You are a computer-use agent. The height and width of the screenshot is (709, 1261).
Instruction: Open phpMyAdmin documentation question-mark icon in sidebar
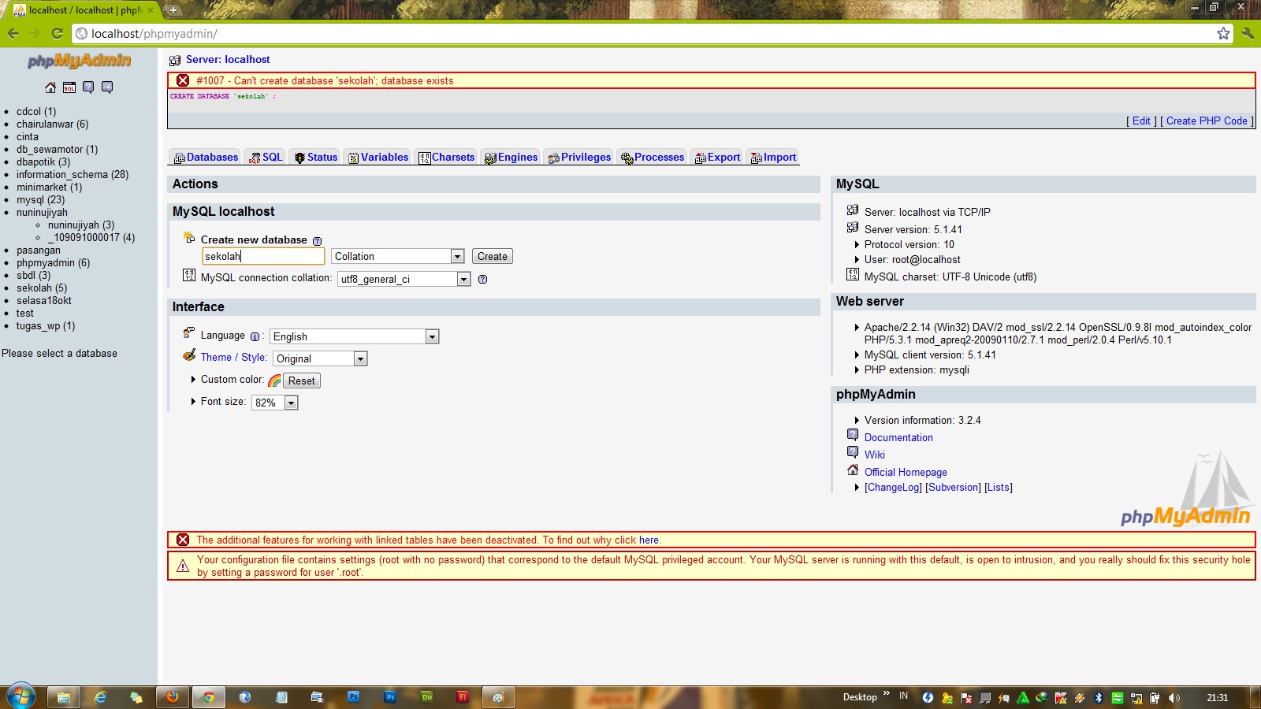click(88, 87)
